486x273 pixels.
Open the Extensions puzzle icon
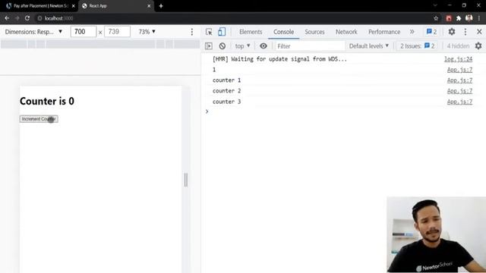(459, 18)
